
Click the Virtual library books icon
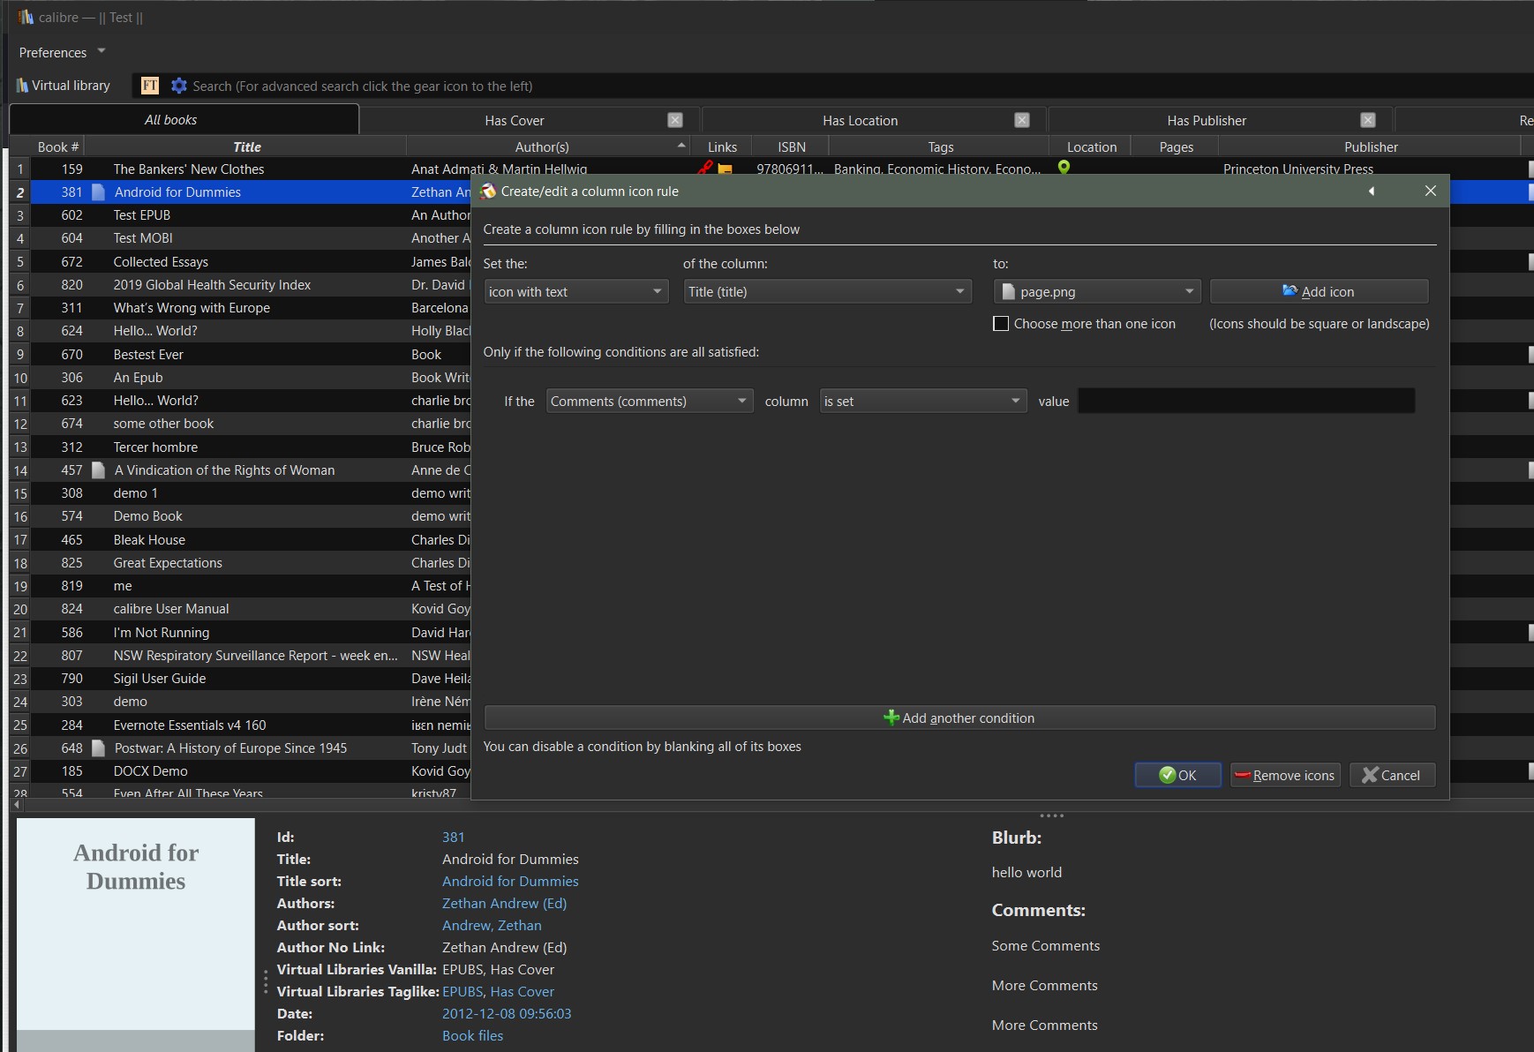pyautogui.click(x=22, y=86)
